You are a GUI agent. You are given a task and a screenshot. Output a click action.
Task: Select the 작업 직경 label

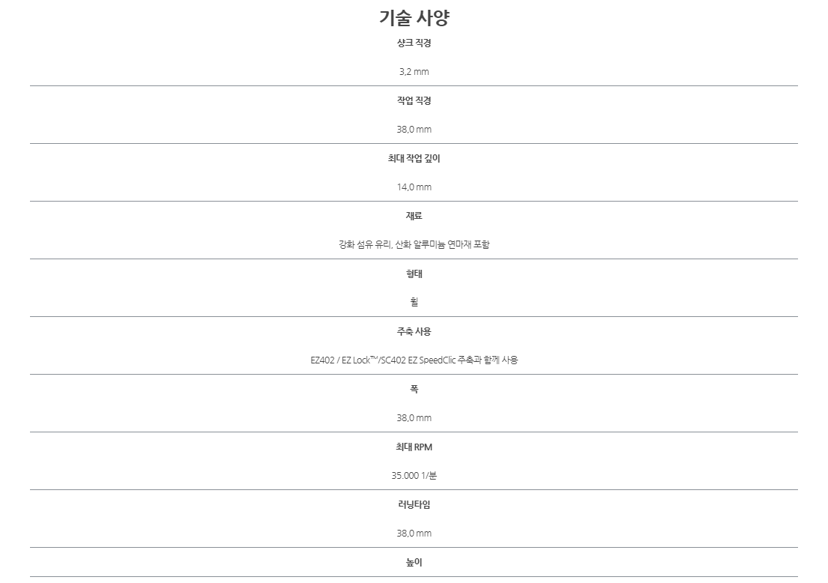tap(414, 101)
